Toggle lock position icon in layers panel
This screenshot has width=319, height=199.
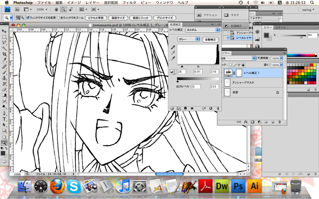point(239,65)
